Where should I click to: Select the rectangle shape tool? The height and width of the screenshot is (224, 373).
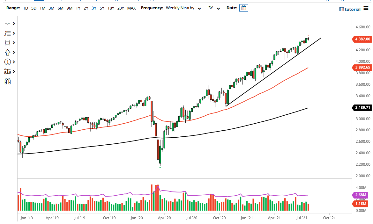click(8, 43)
